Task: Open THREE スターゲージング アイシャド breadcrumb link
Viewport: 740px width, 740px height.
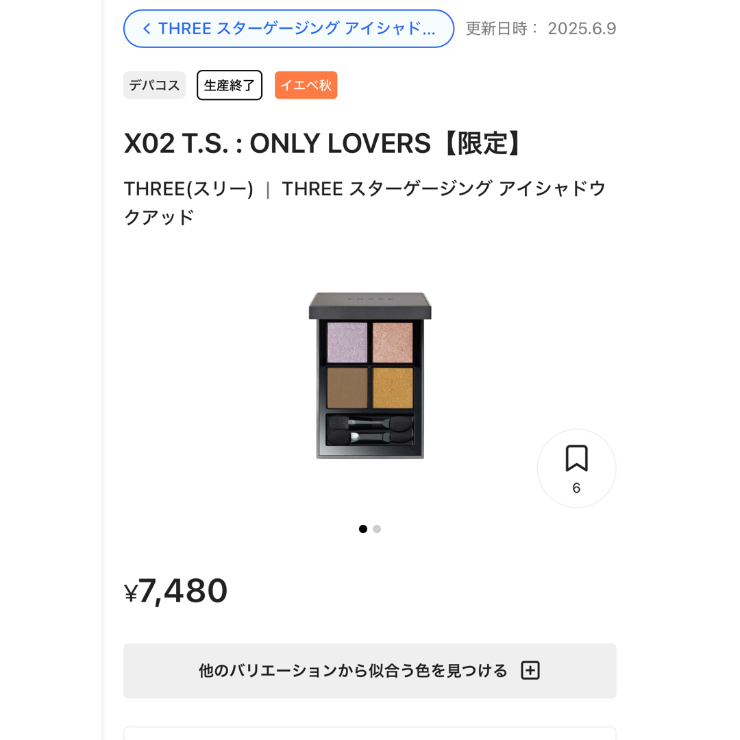Action: [289, 29]
